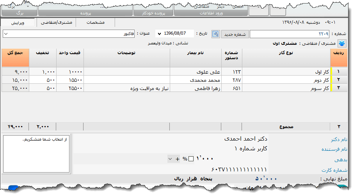Click the شماره جدید button

click(235, 34)
